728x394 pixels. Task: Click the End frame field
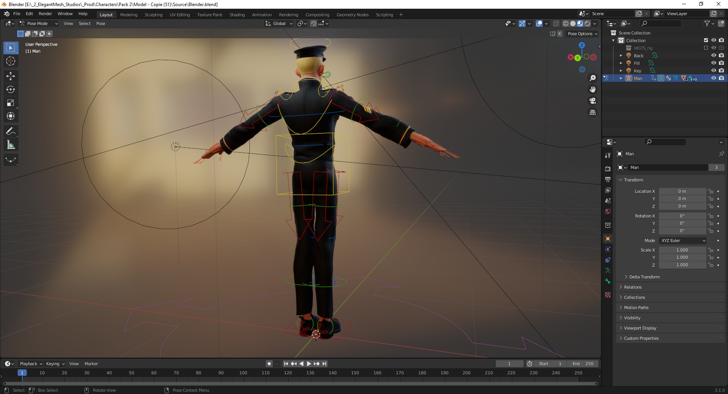[x=584, y=364]
